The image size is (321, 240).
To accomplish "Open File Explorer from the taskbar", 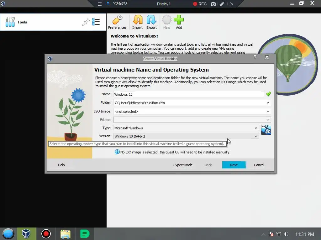I will click(65, 234).
